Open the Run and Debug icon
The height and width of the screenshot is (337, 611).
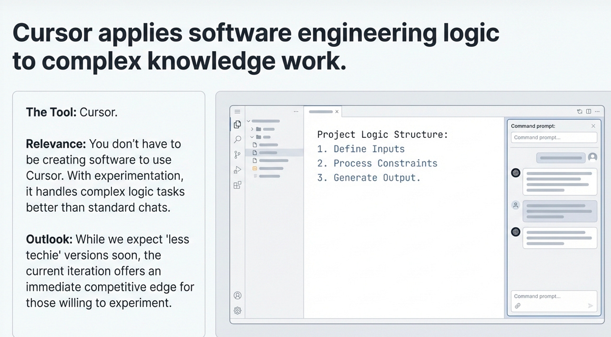pyautogui.click(x=237, y=170)
